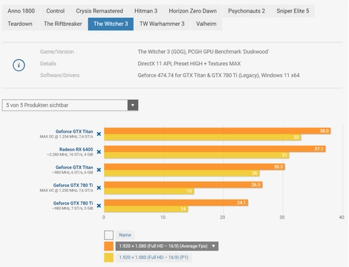Select the Psychonauts 2 tab
349x267 pixels.
click(x=247, y=11)
